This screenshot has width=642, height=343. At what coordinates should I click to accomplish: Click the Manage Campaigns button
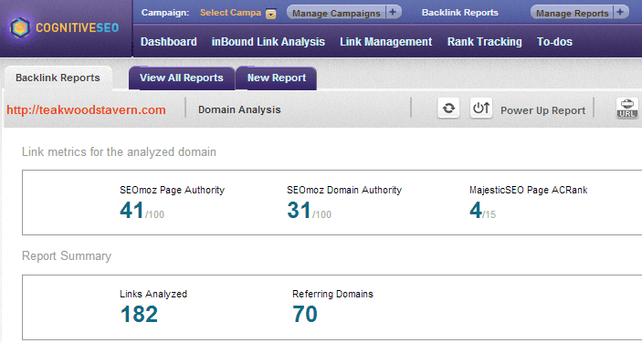336,13
